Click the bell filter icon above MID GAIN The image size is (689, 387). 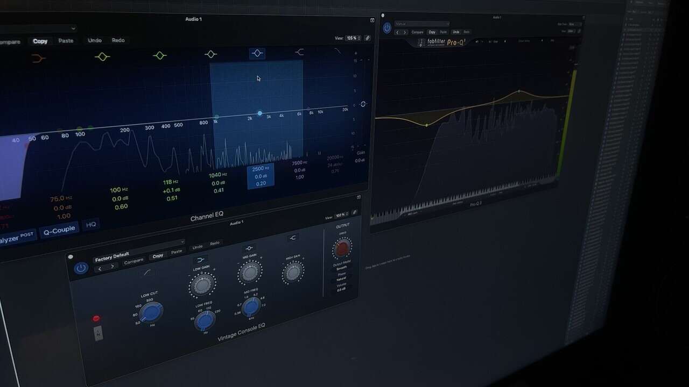tap(249, 248)
